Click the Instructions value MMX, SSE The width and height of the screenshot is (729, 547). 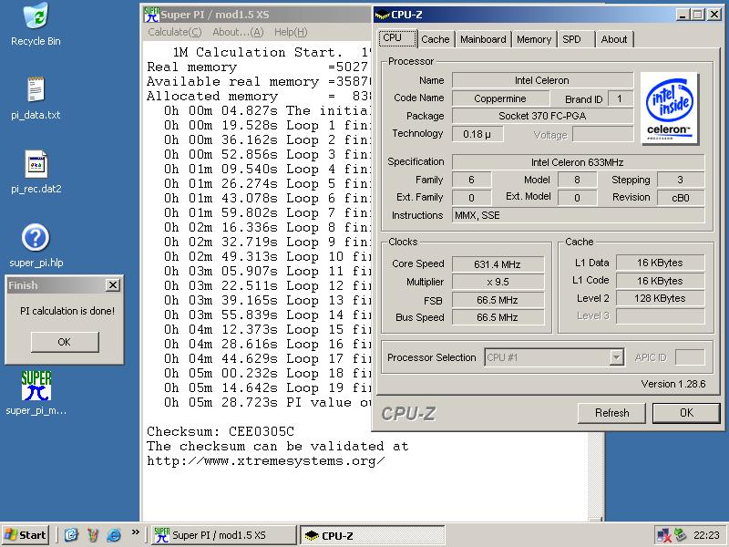[578, 215]
